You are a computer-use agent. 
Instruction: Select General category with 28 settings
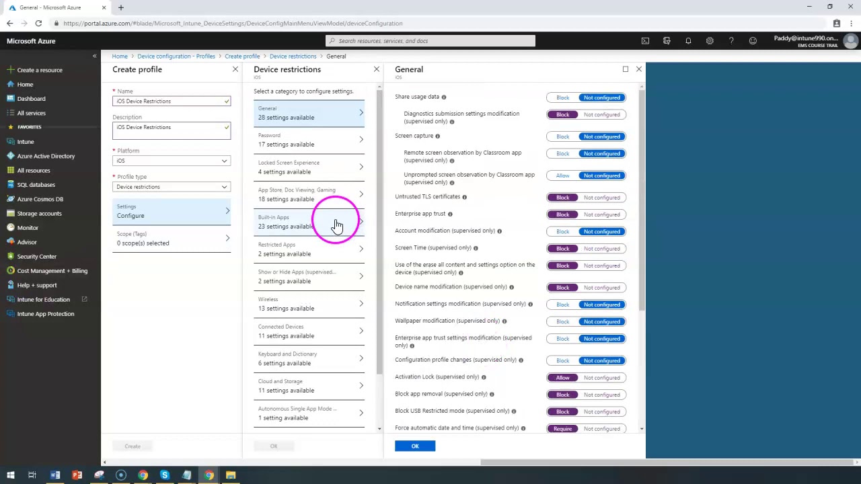(309, 113)
